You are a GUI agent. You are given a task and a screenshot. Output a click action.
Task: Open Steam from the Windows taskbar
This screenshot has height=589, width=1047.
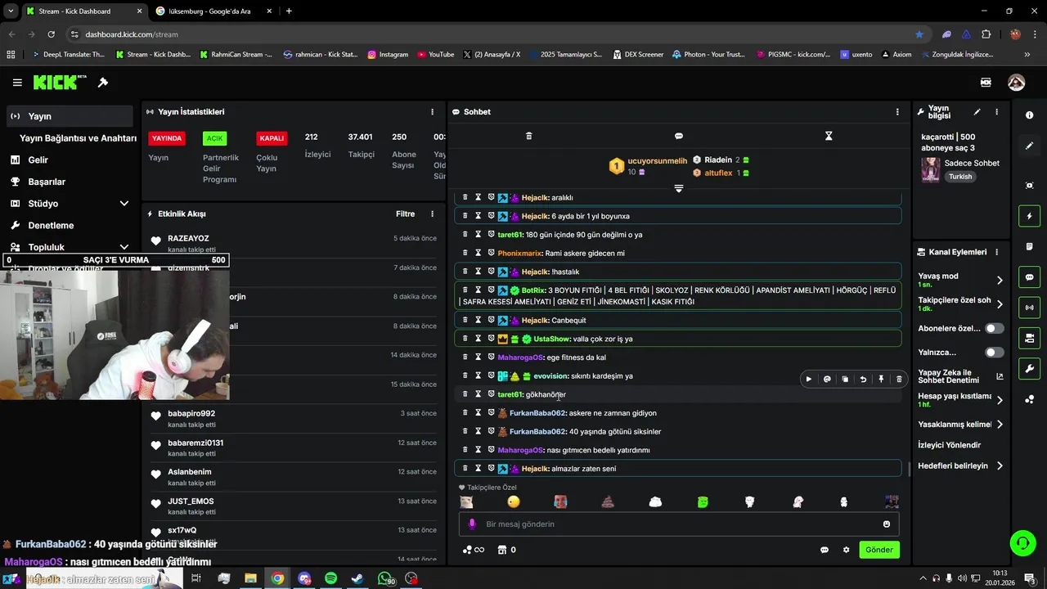point(357,578)
